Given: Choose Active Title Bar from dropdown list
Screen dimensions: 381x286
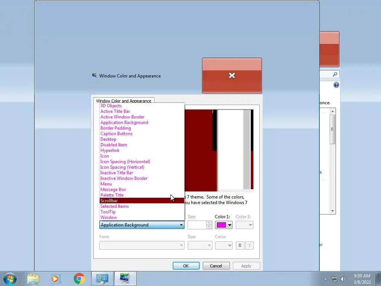Looking at the screenshot, I should click(142, 111).
